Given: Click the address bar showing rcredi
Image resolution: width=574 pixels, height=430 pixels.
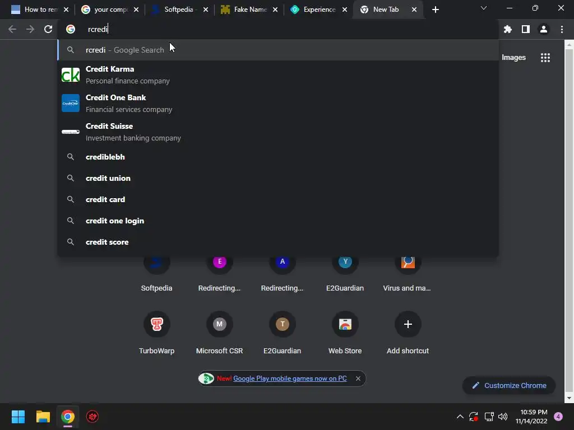Looking at the screenshot, I should pyautogui.click(x=278, y=29).
